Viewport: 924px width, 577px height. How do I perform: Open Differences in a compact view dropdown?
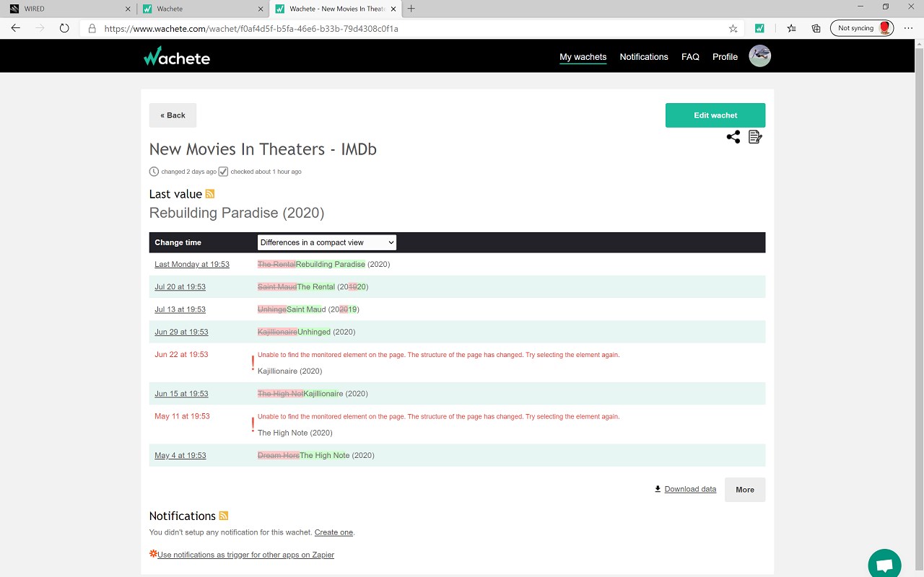pyautogui.click(x=327, y=242)
